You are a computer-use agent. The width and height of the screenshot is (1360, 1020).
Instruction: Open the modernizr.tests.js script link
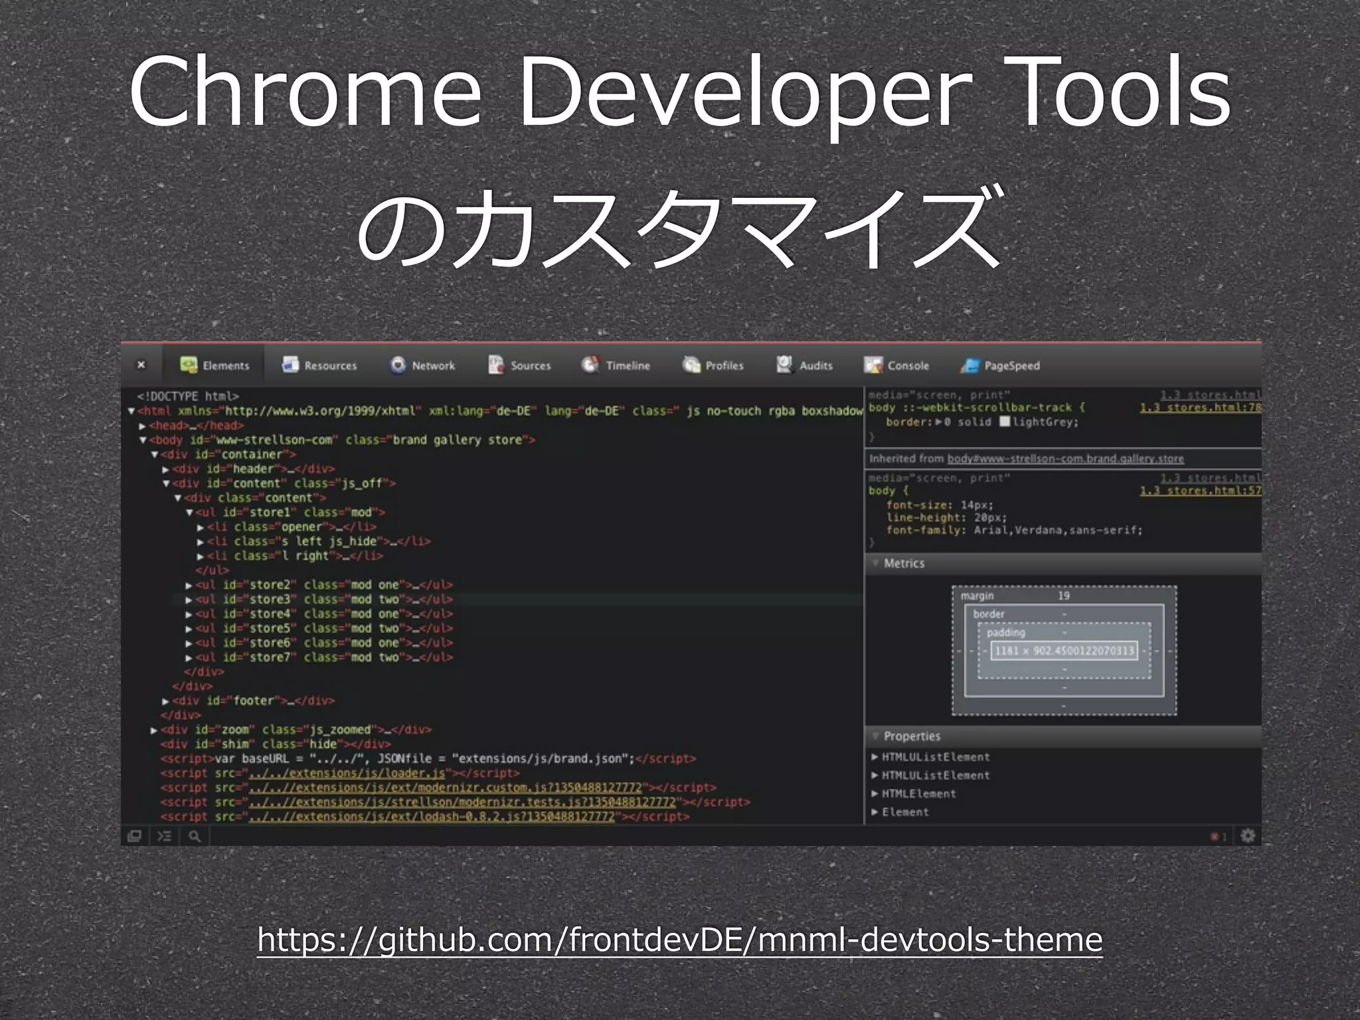(x=462, y=802)
